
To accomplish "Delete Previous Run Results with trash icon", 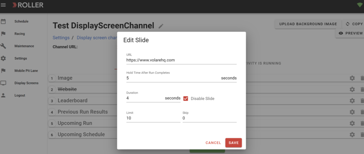I will 362,112.
